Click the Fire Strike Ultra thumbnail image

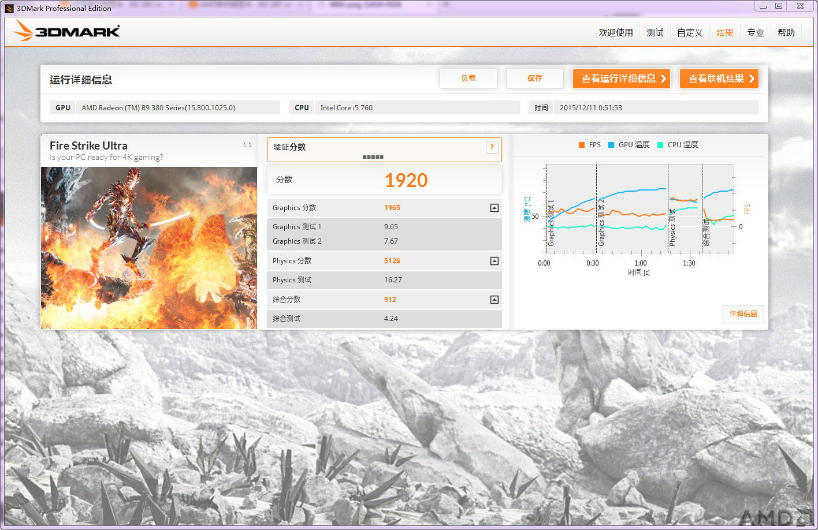point(149,248)
